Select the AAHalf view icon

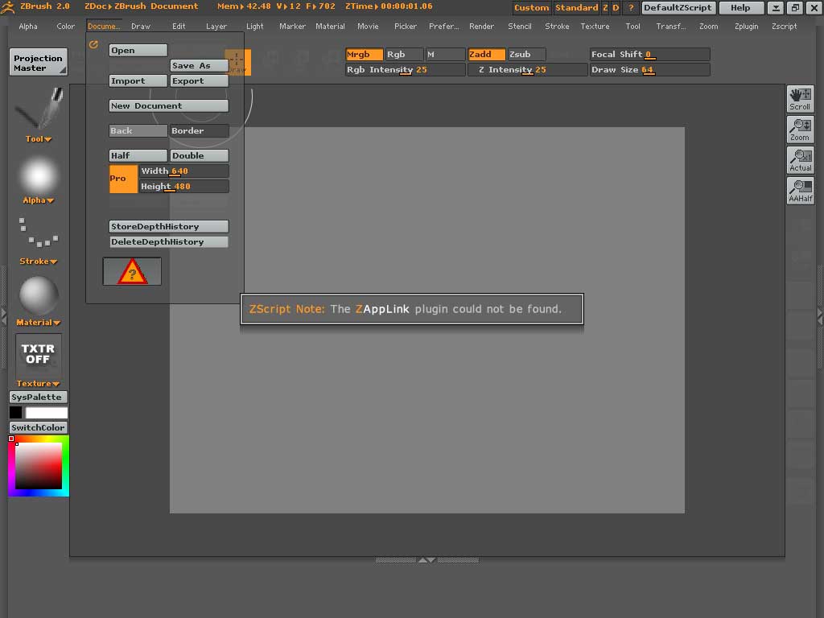[800, 191]
